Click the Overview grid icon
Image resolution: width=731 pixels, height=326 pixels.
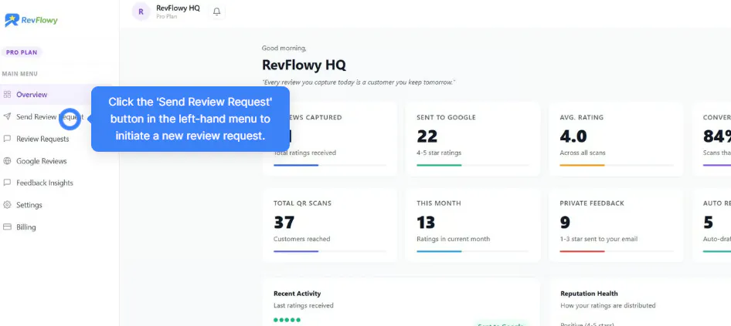coord(7,94)
